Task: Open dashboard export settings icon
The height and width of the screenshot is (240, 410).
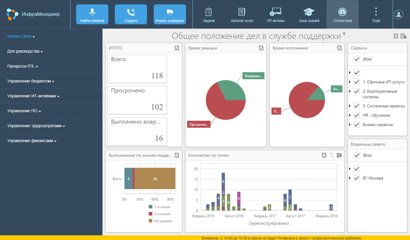Action: point(404,36)
